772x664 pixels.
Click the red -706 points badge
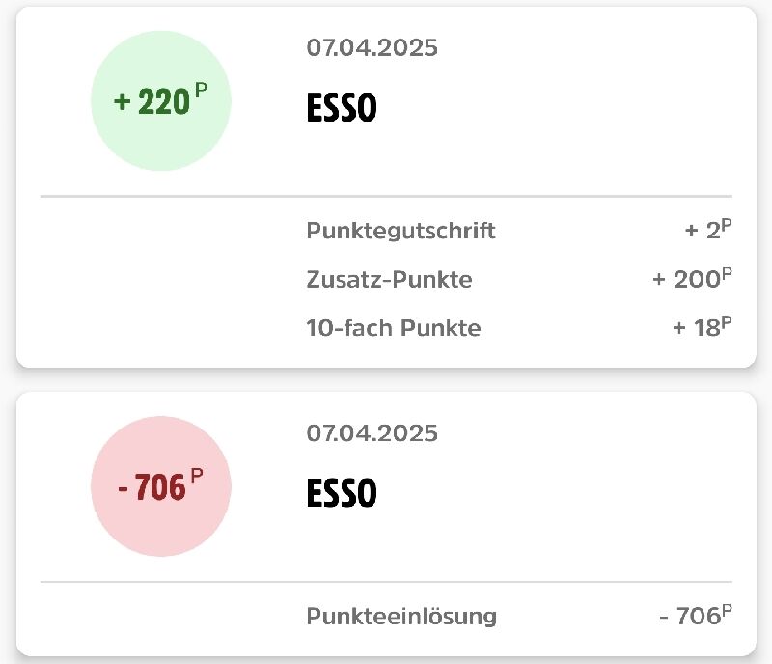pyautogui.click(x=161, y=486)
